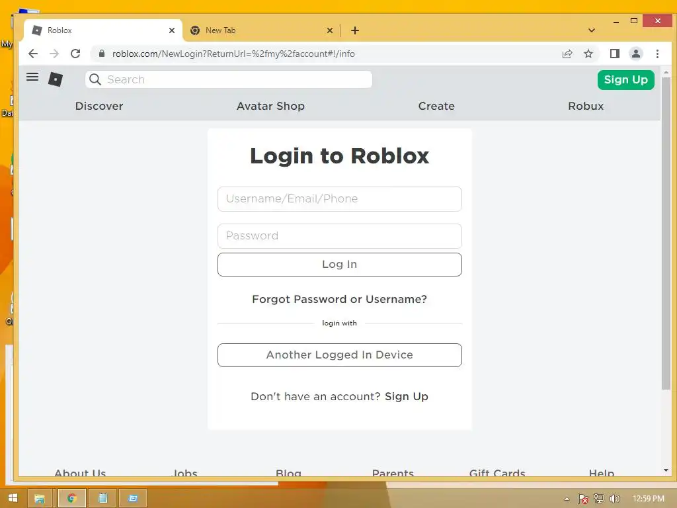Reload the page
This screenshot has width=677, height=508.
[75, 54]
